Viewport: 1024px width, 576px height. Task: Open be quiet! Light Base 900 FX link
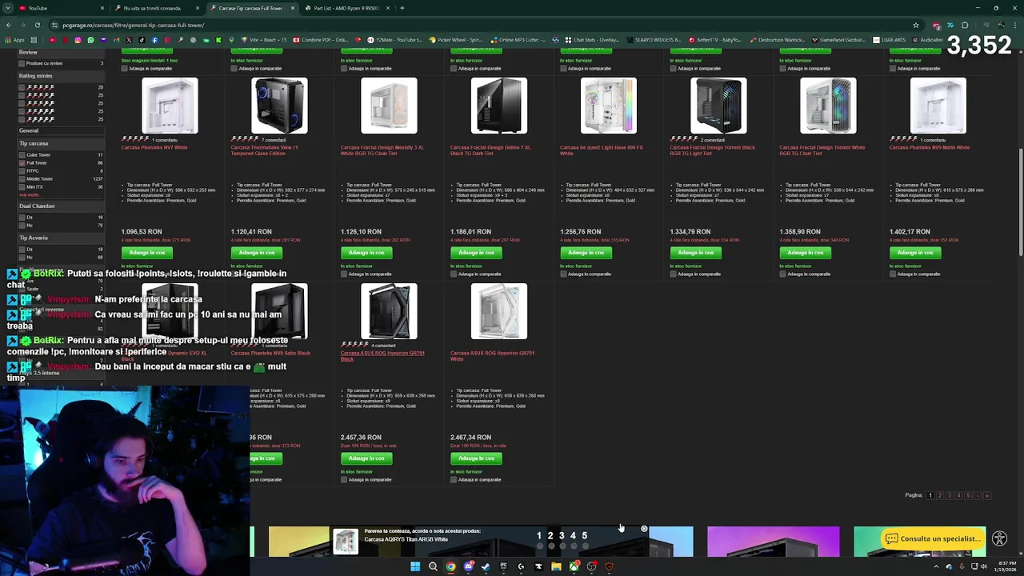(601, 150)
